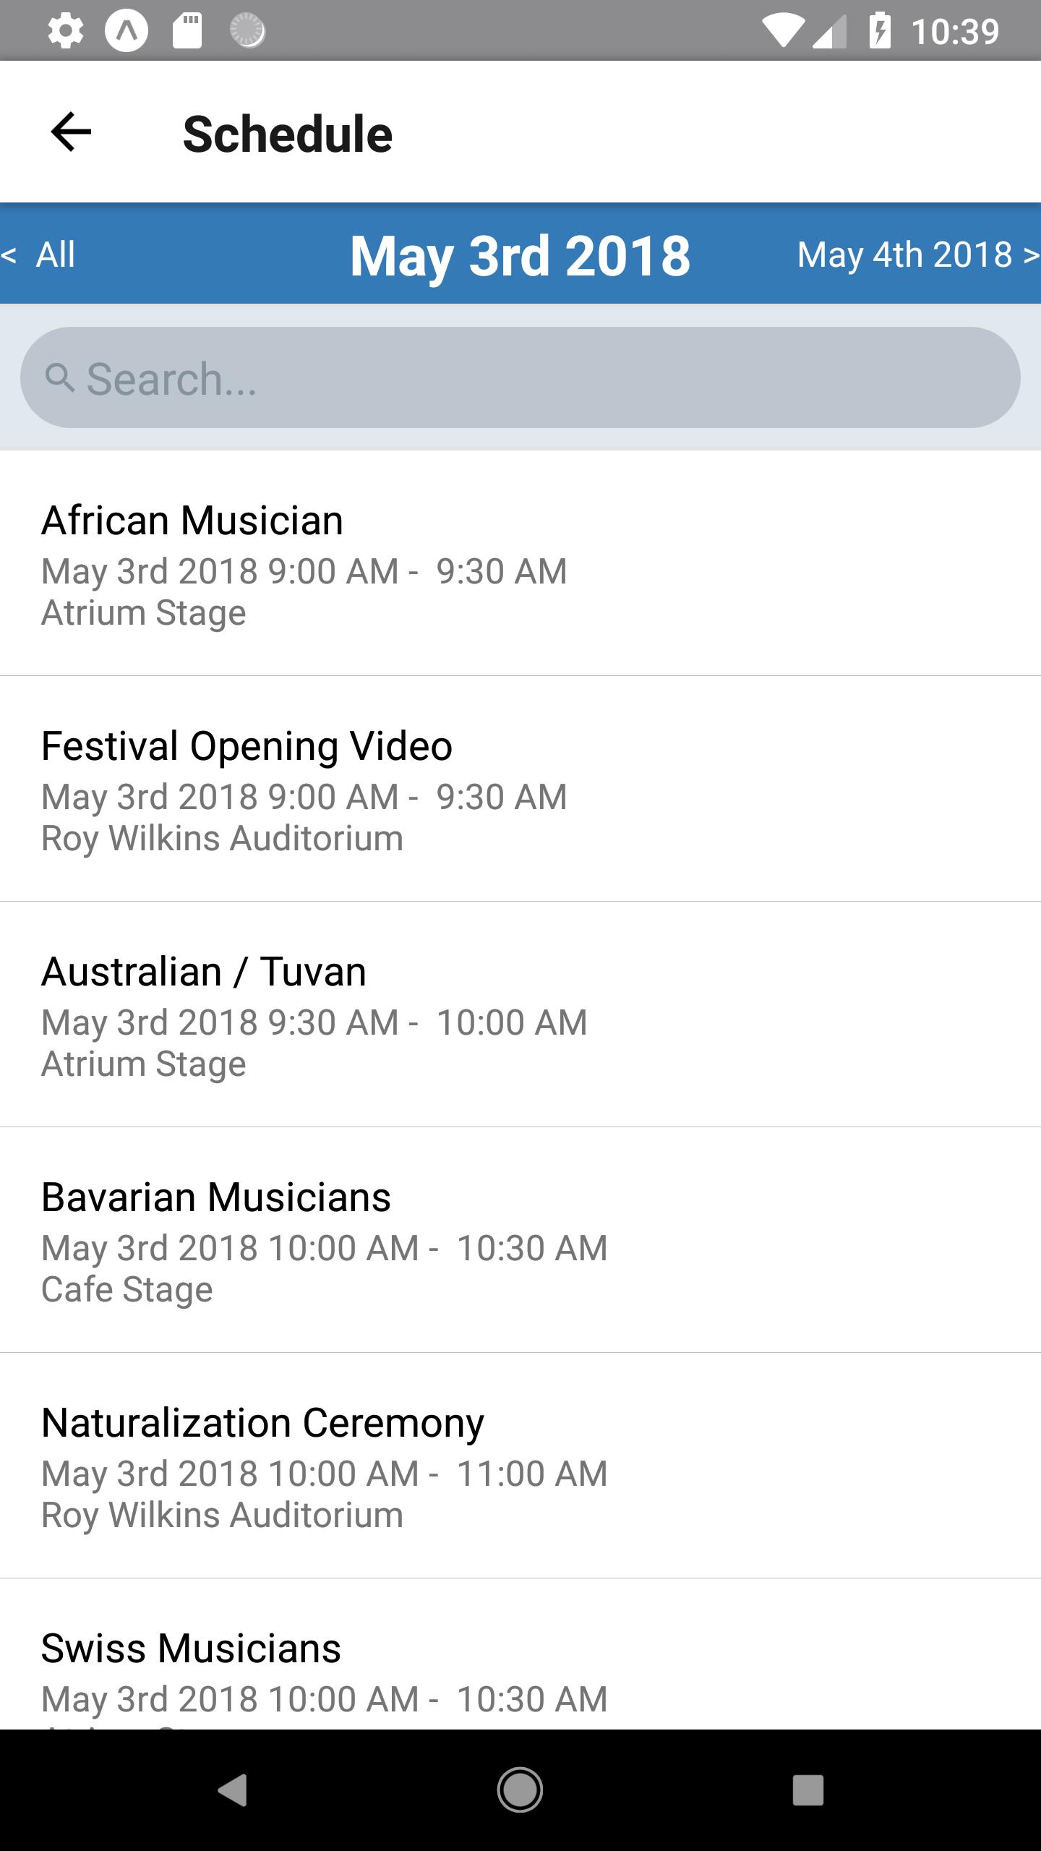The width and height of the screenshot is (1041, 1851).
Task: Tap the battery charging status icon
Action: tap(880, 31)
